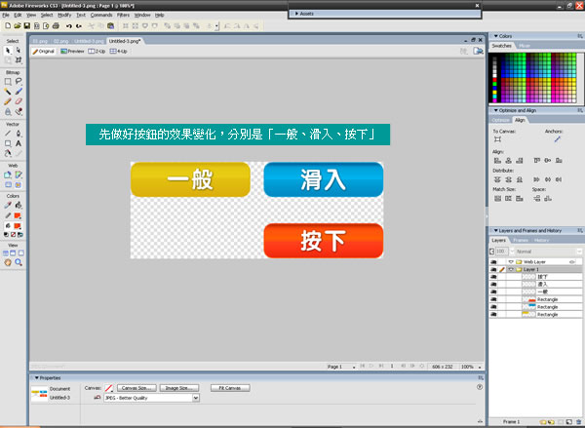Click the Print toolbar icon

coord(56,25)
